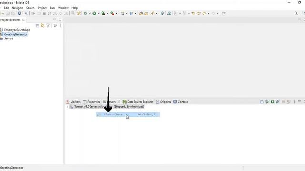
Task: Click the Debug bug icon
Action: pos(85,13)
